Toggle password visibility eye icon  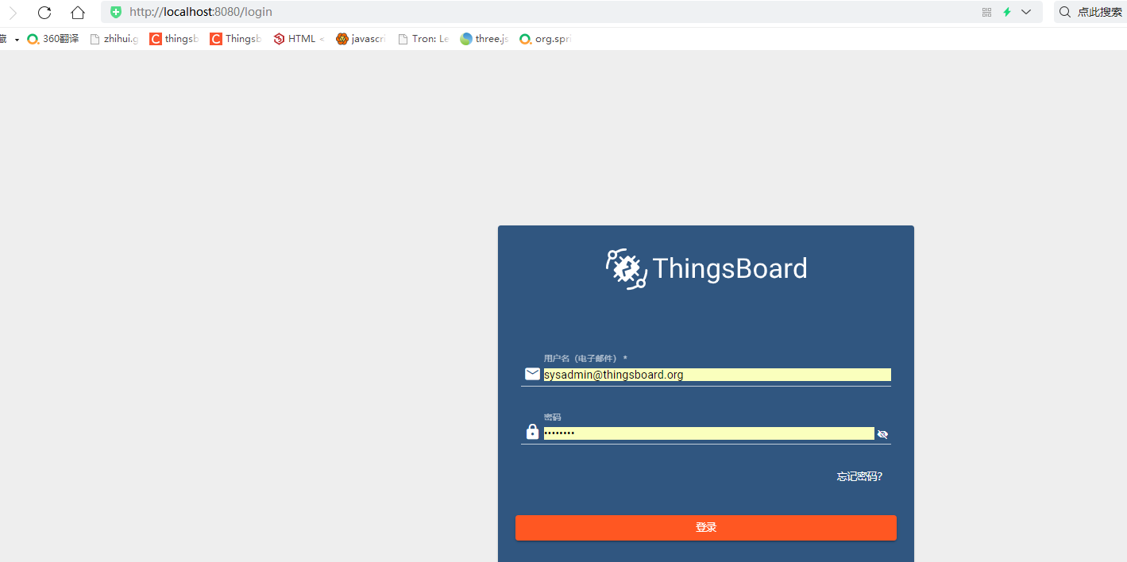pyautogui.click(x=882, y=433)
